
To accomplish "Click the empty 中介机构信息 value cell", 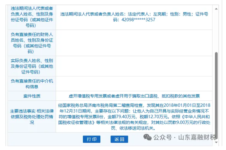I will [x=134, y=84].
